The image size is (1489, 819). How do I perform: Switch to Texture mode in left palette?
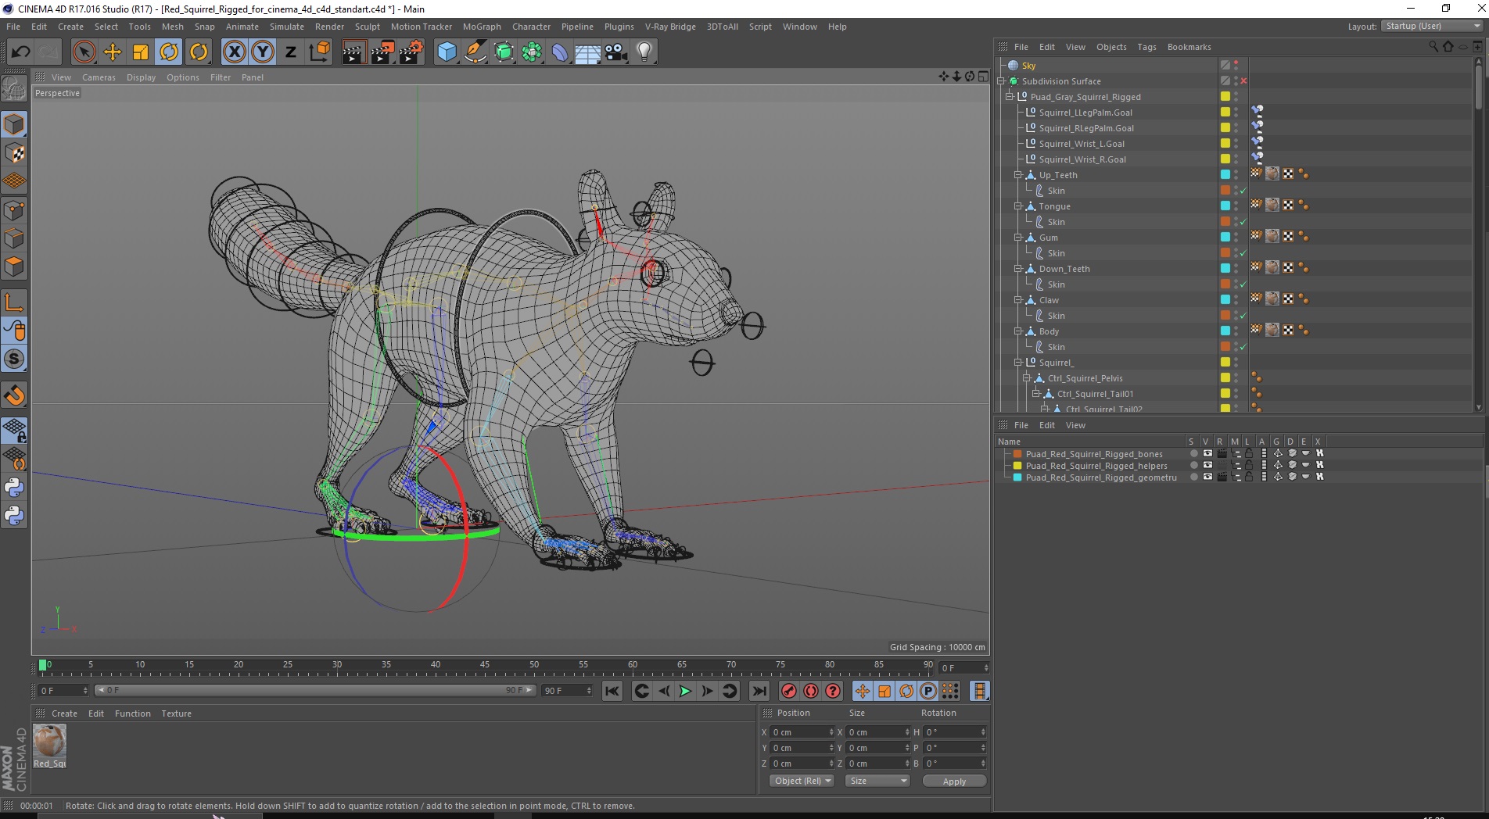[x=14, y=153]
